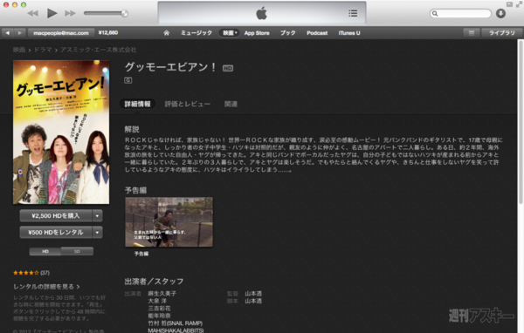Open the ブック store section
Screen dimensions: 524x333
(287, 33)
